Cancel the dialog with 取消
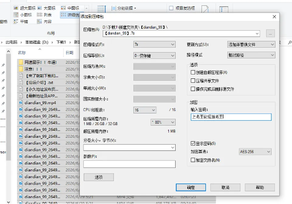The width and height of the screenshot is (292, 204). point(225,187)
